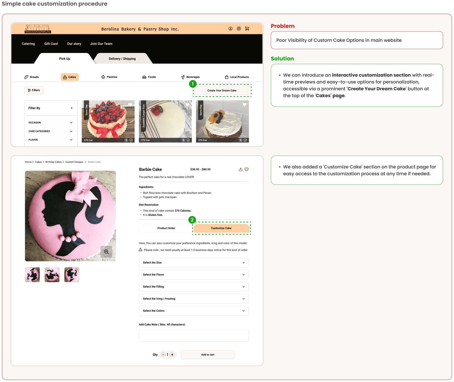Open the shopping cart icon
The height and width of the screenshot is (382, 454).
point(247,29)
